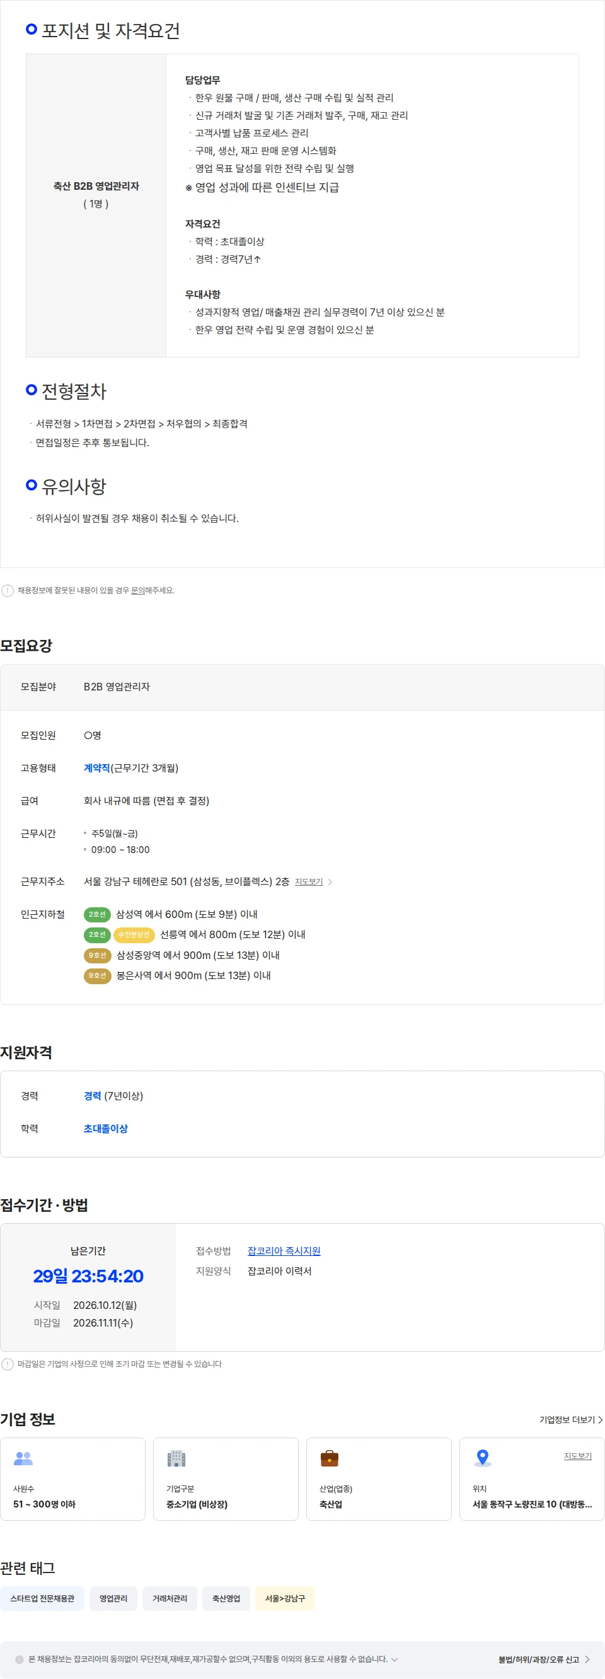
Task: Click the green 2호선 badge for 삼성역
Action: (97, 914)
